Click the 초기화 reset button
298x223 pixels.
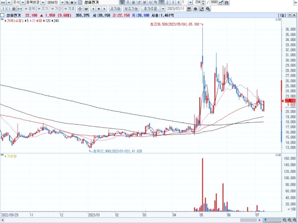(x=115, y=9)
